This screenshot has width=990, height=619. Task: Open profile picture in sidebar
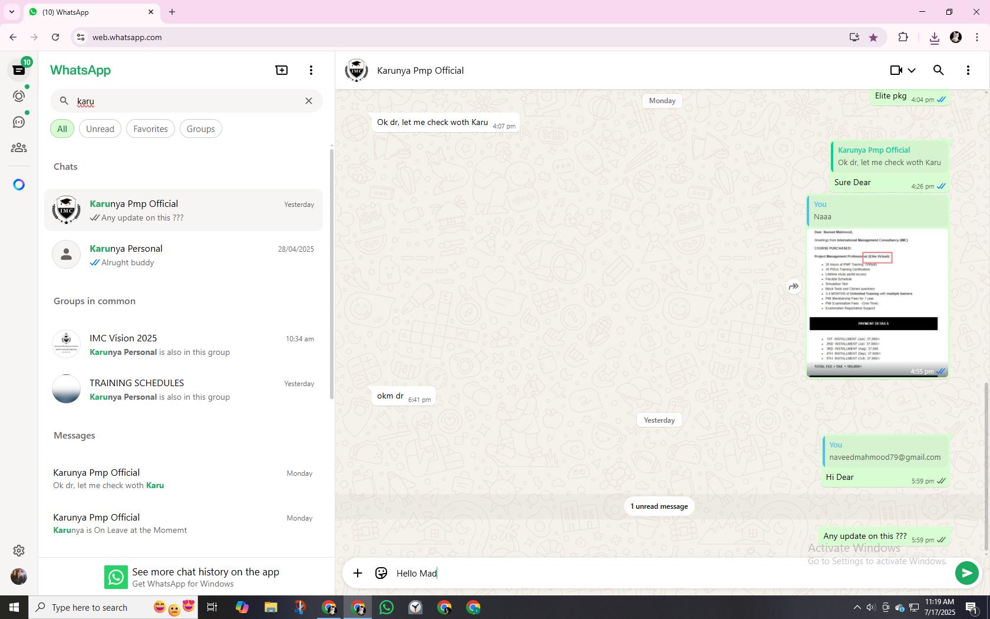point(19,577)
